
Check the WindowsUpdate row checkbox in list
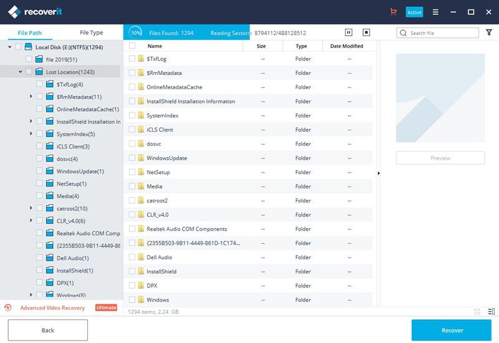click(x=132, y=158)
